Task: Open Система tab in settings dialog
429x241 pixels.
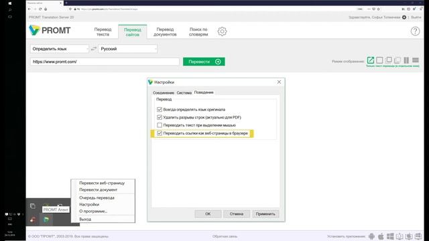Action: click(x=184, y=92)
